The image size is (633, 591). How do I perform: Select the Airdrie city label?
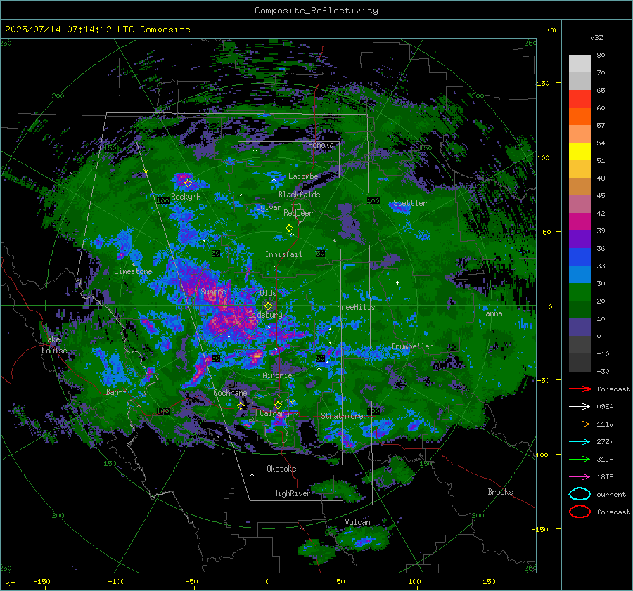[x=277, y=375]
